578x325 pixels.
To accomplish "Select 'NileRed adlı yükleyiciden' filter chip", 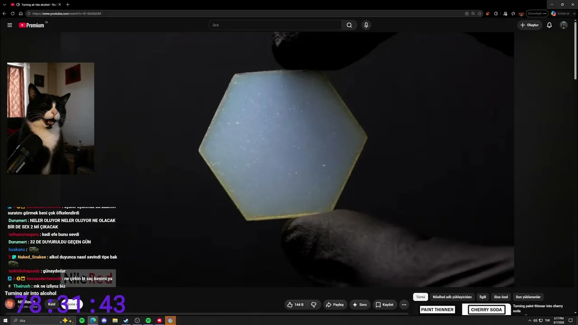I will click(452, 297).
